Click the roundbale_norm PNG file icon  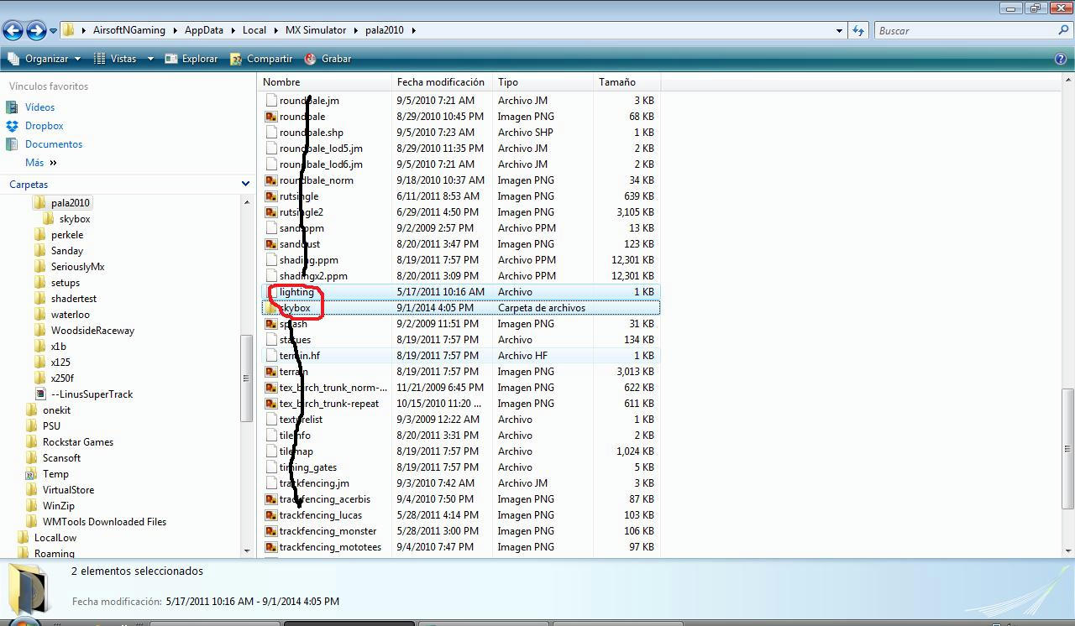pos(271,180)
